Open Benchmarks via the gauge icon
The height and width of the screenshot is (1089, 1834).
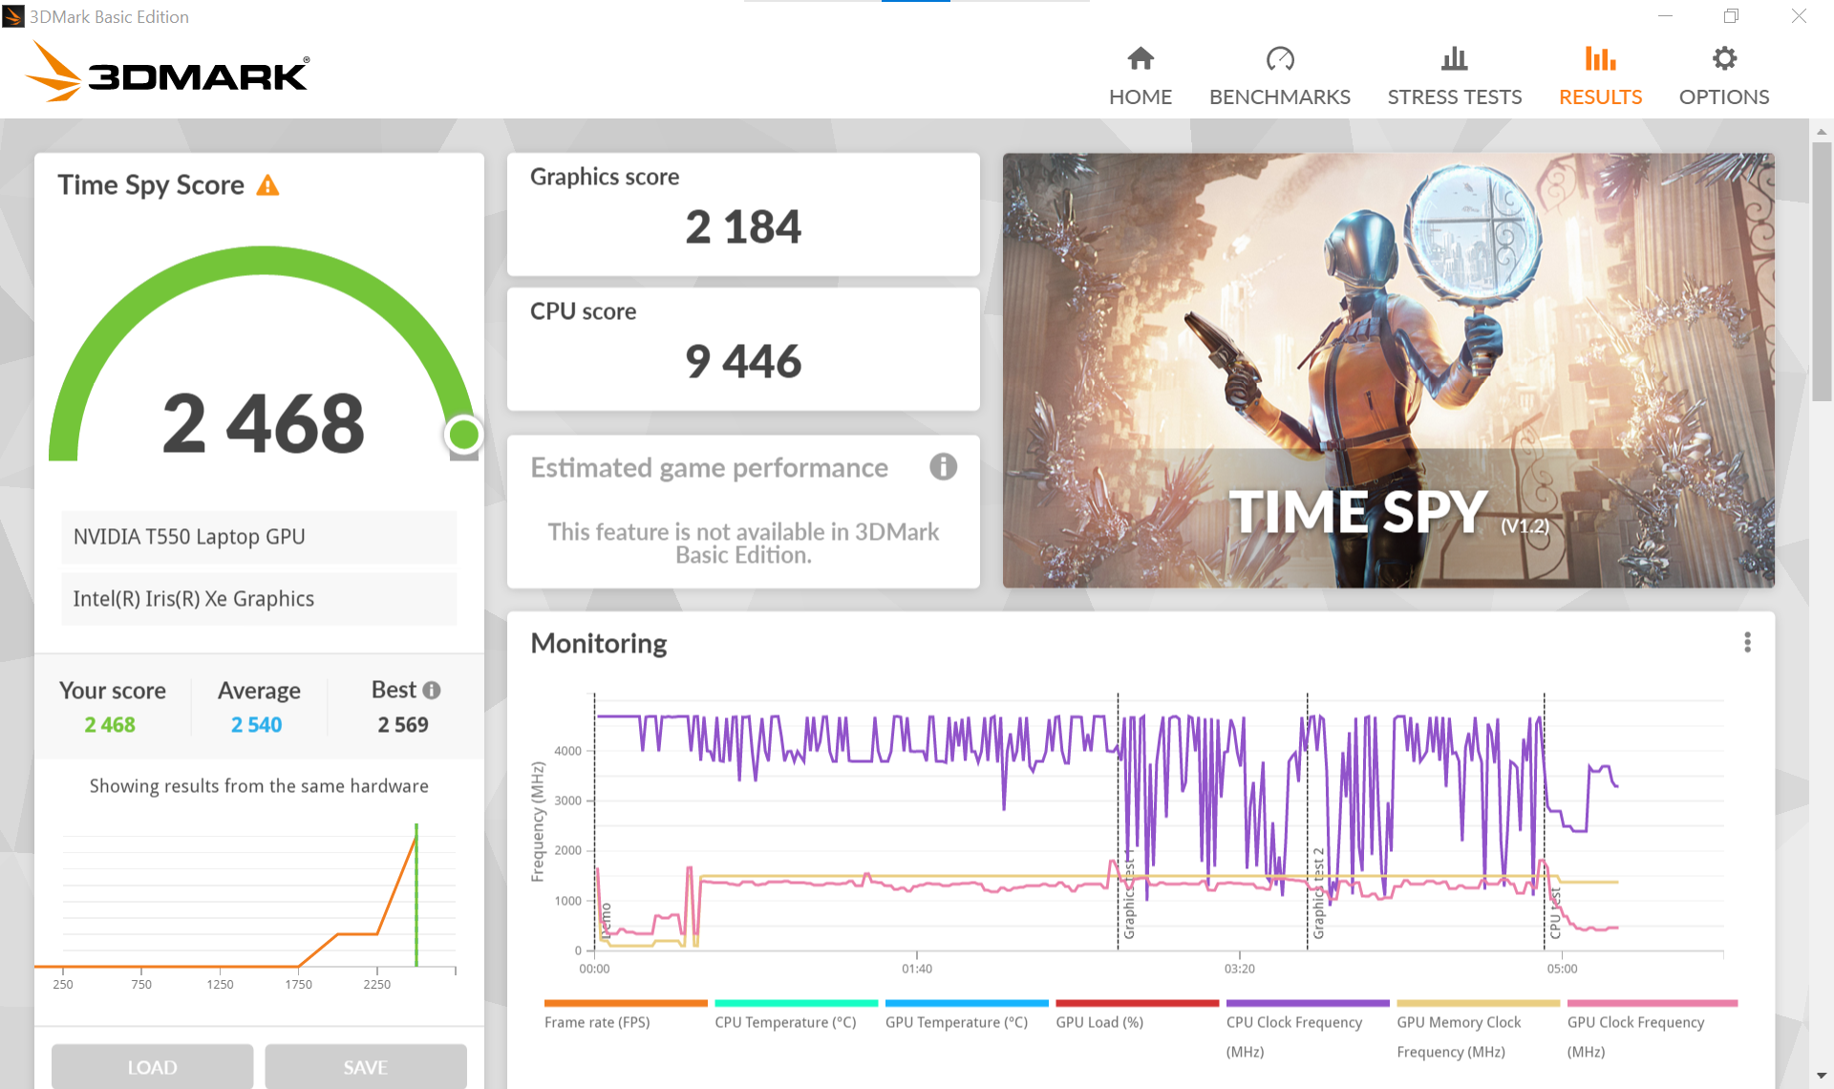1279,59
